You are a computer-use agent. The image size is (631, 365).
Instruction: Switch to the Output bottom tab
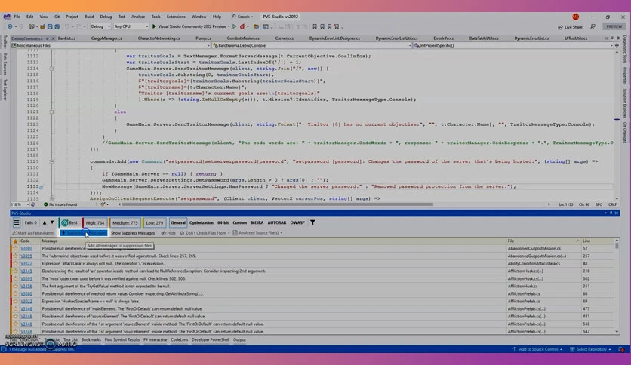(x=239, y=339)
